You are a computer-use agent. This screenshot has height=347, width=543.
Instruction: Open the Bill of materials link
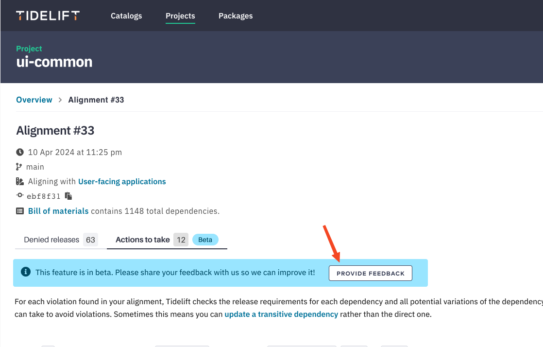coord(58,211)
